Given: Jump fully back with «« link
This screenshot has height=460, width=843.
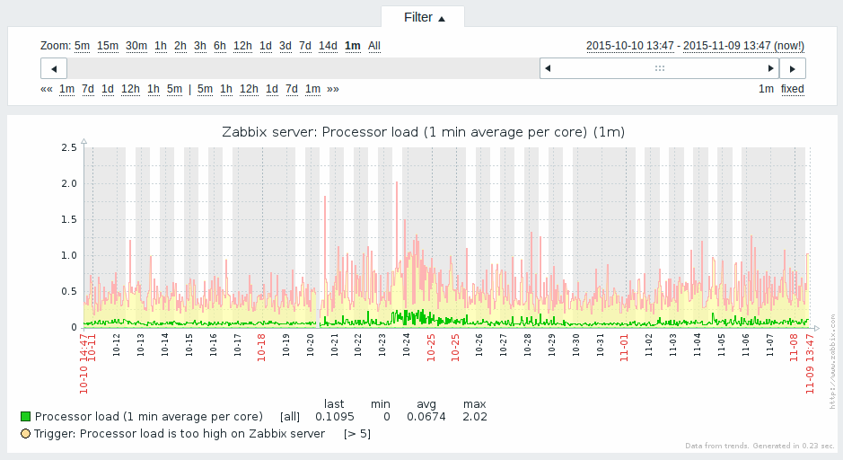Looking at the screenshot, I should 47,89.
